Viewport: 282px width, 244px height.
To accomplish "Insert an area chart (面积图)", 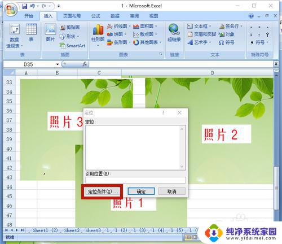I will (145, 27).
